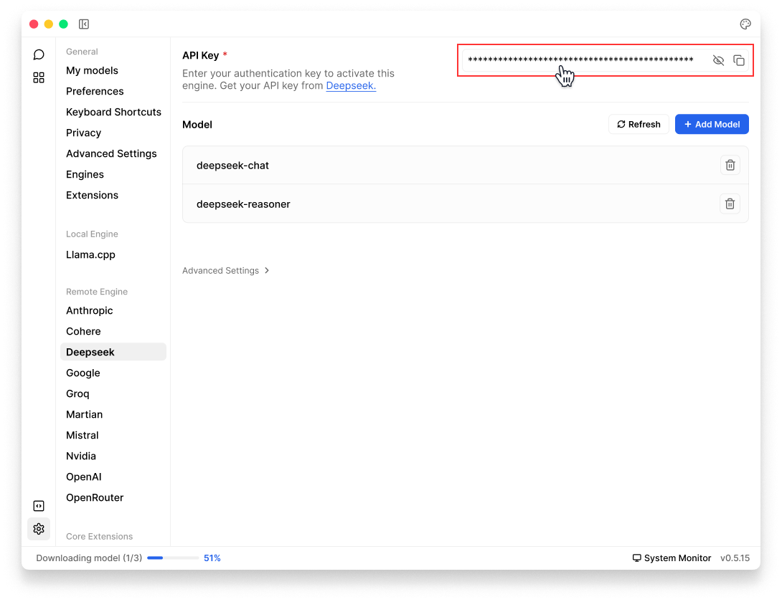Select the Llama.cpp local engine
This screenshot has height=602, width=782.
[x=90, y=254]
